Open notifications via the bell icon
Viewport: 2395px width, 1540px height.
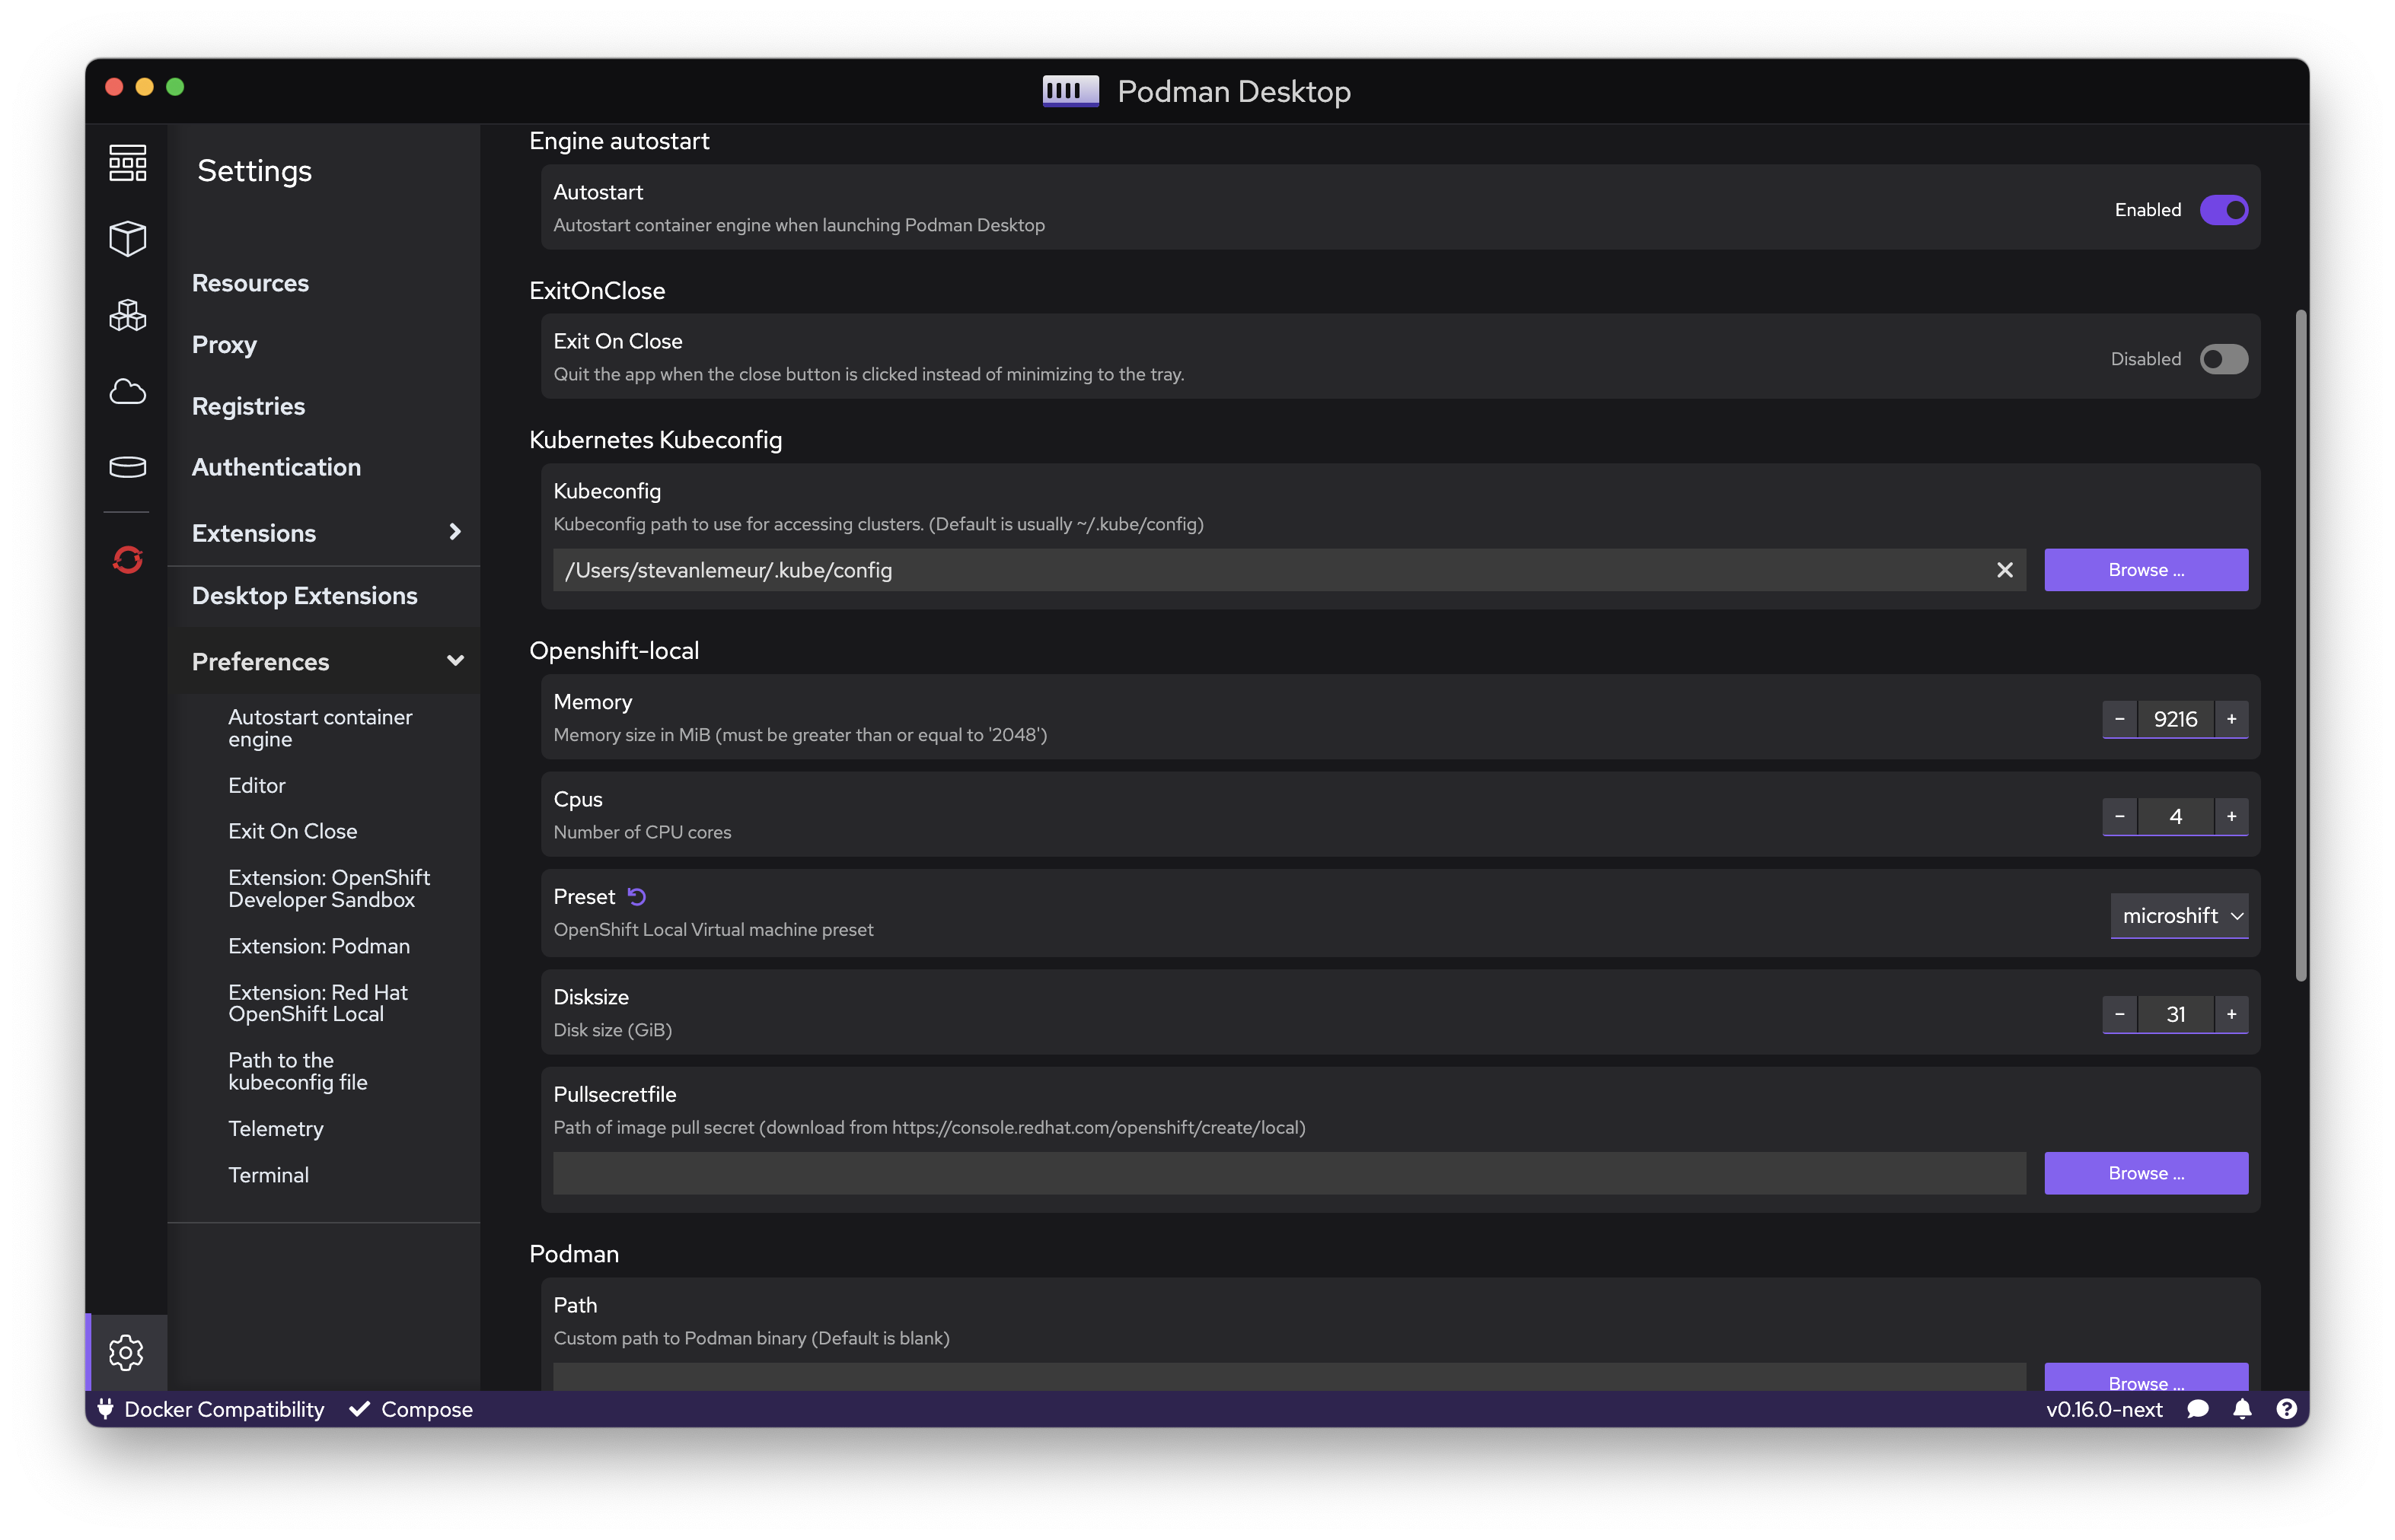2243,1409
